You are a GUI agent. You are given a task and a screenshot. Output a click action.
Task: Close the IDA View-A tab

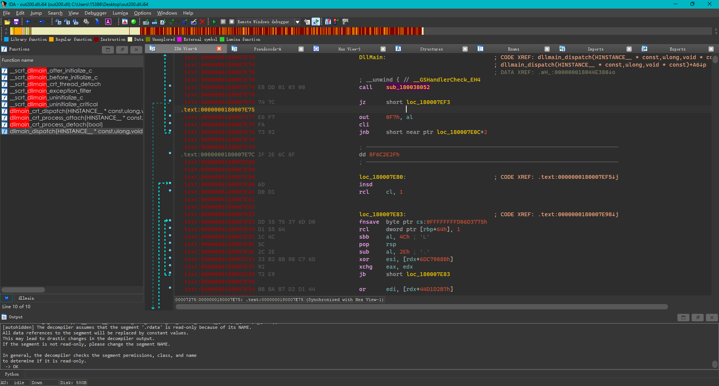[x=219, y=49]
